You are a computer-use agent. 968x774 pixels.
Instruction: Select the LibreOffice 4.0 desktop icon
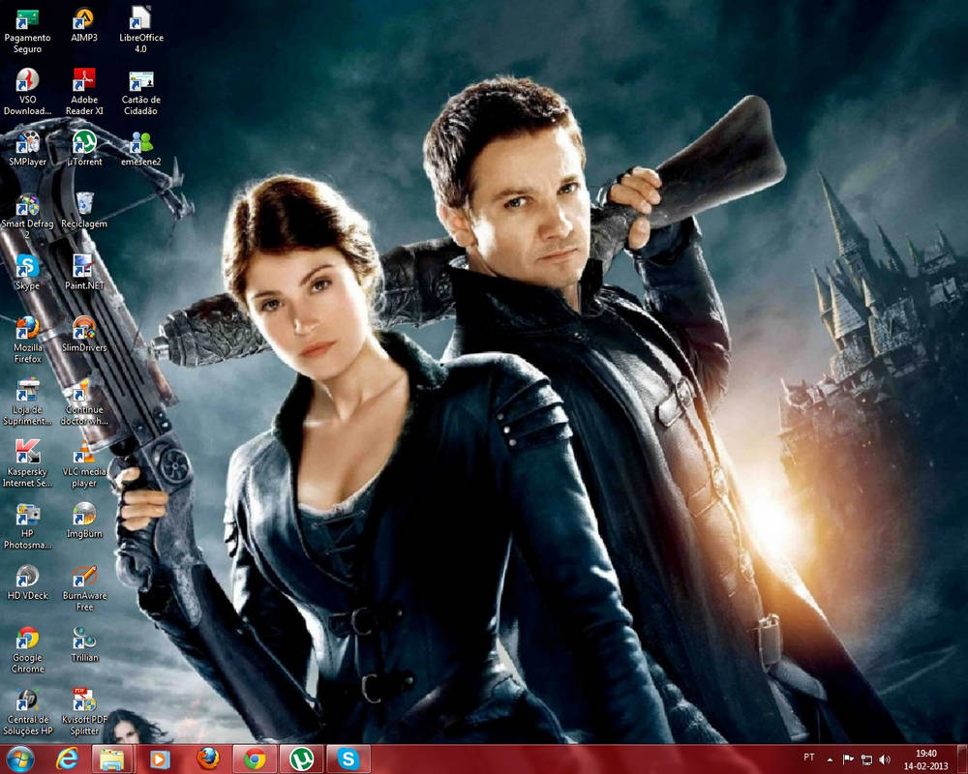(x=140, y=31)
